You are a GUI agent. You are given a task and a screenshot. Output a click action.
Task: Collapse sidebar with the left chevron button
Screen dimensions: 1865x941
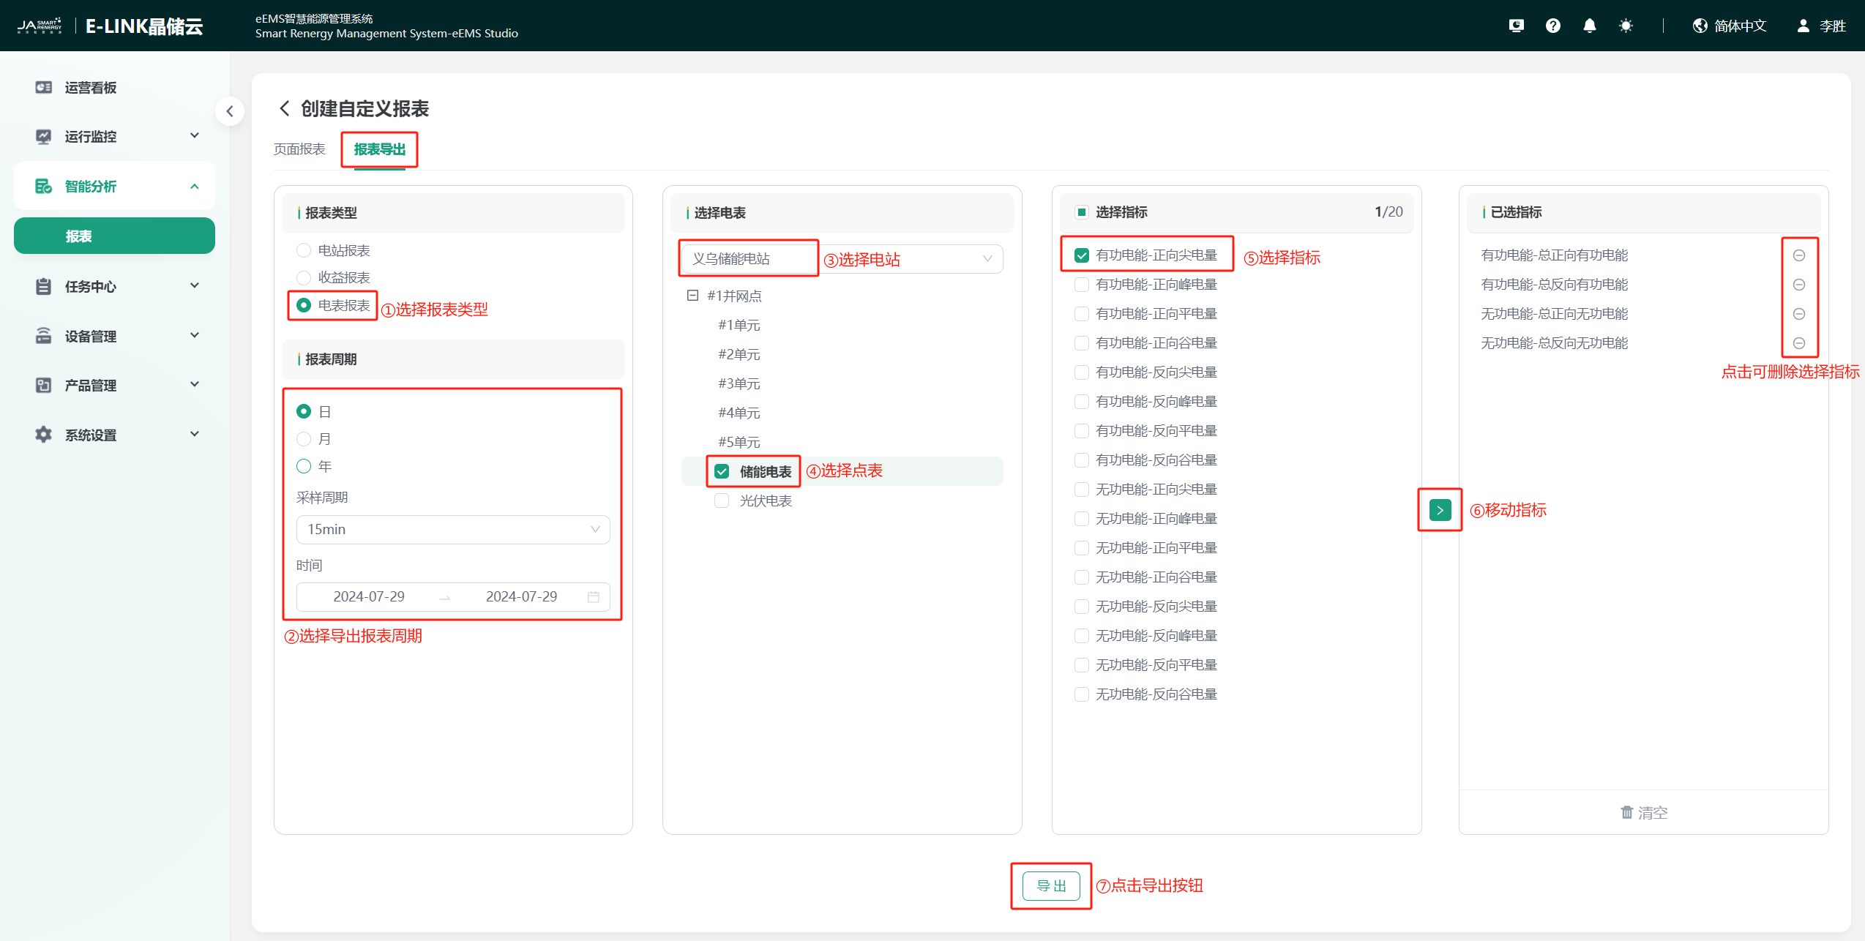click(230, 111)
